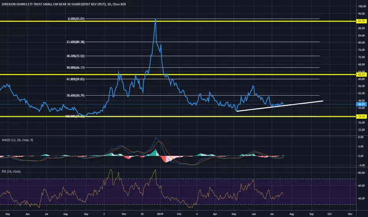368x217 pixels.
Task: Click 68.00 on the price scale
Action: [362, 64]
